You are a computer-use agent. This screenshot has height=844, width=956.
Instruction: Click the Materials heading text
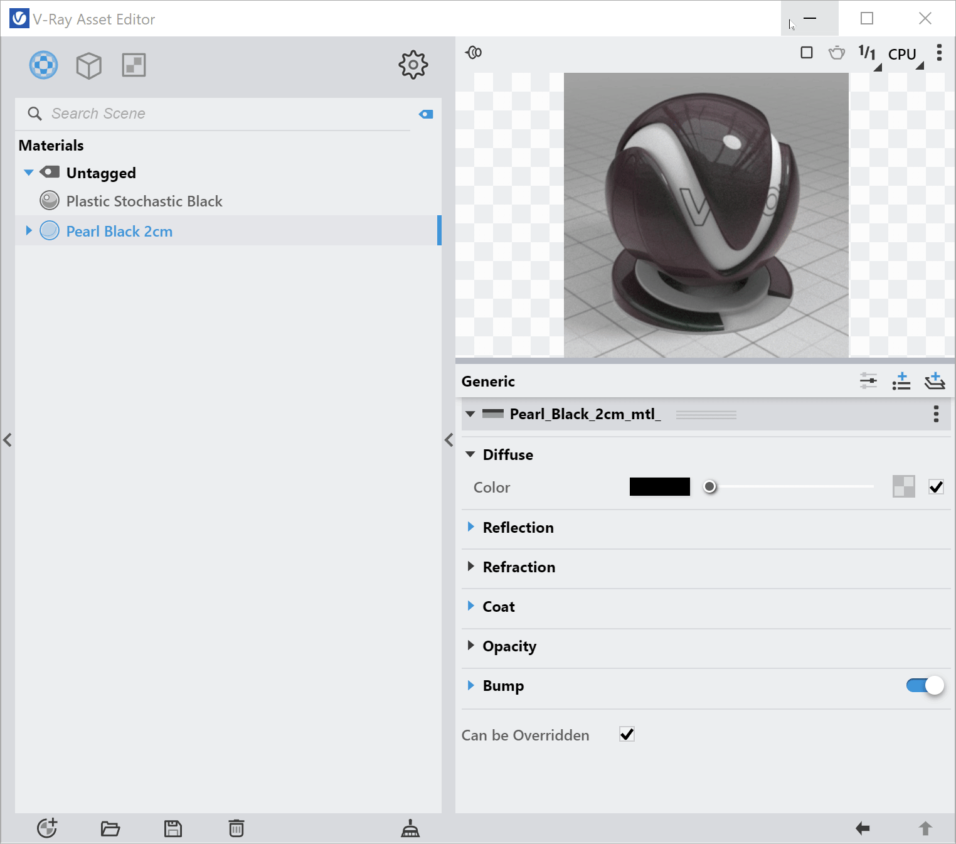(51, 146)
